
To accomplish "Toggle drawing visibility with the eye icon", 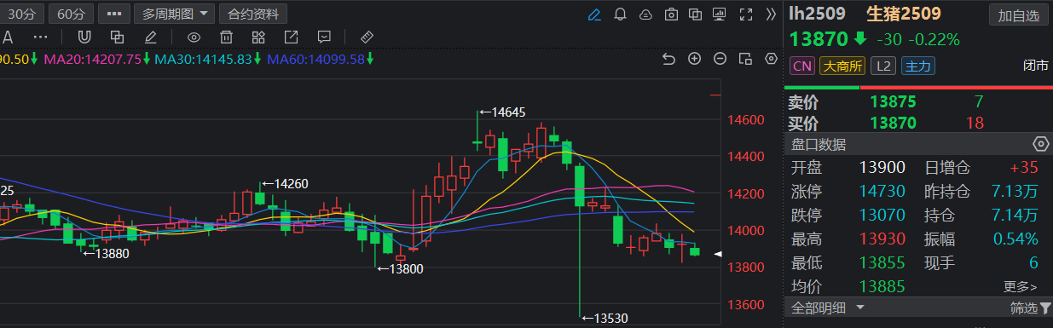I will click(194, 37).
